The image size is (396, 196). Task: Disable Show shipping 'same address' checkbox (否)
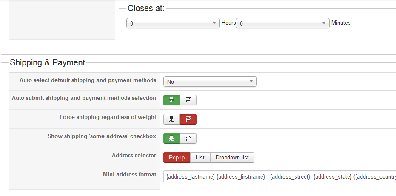[x=188, y=139]
